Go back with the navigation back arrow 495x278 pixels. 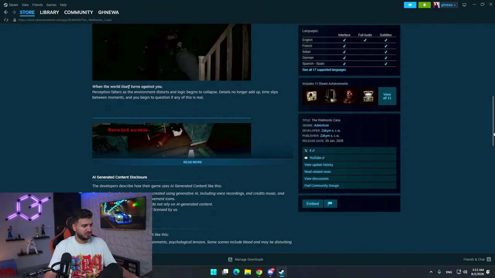tap(6, 12)
